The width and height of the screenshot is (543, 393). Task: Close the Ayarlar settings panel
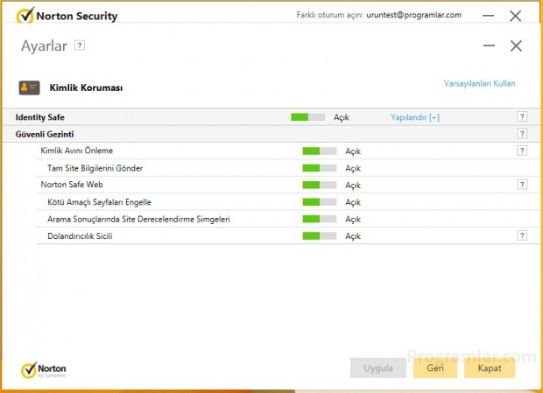(516, 46)
